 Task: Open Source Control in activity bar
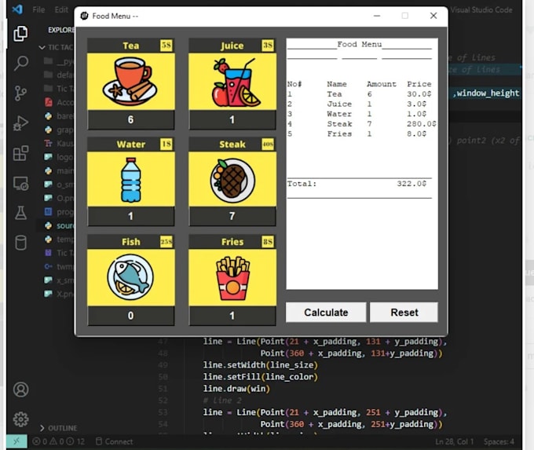point(21,93)
